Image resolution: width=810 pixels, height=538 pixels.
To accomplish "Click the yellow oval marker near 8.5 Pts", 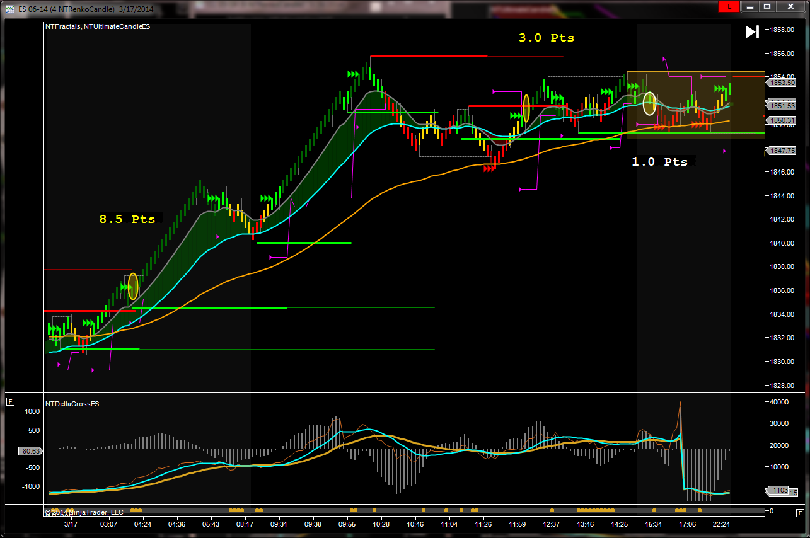I will 132,286.
